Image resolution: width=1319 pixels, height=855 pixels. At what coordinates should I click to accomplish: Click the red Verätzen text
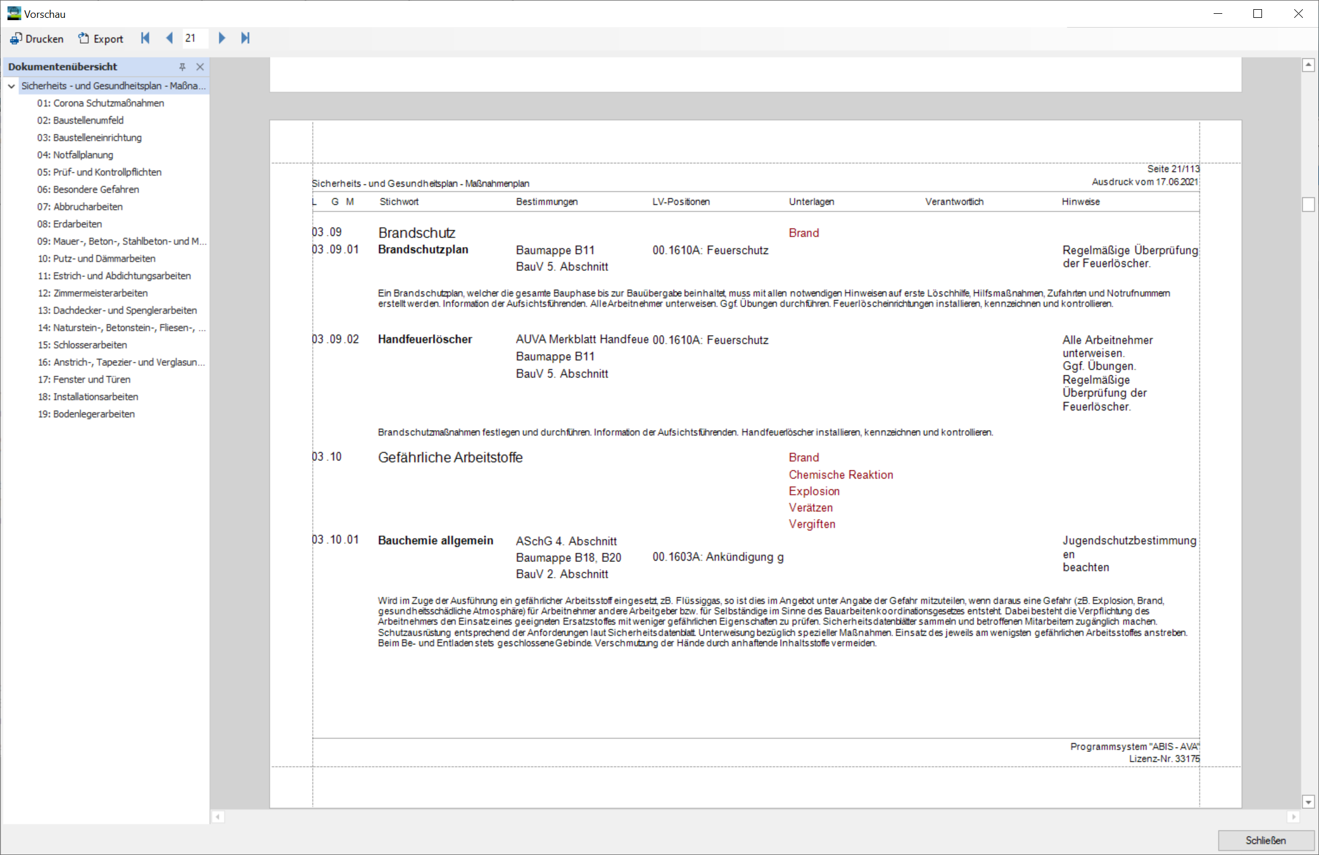click(811, 507)
